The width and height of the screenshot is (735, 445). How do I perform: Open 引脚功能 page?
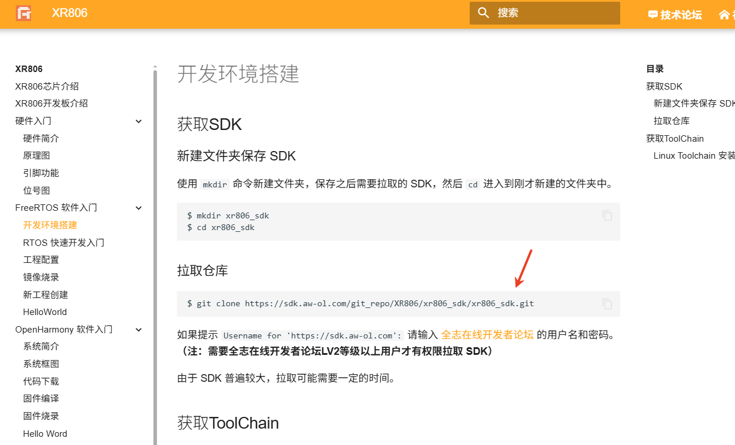tap(41, 173)
